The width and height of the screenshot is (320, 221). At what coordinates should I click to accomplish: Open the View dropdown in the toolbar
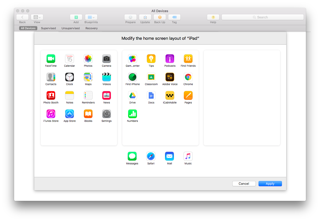coord(37,17)
